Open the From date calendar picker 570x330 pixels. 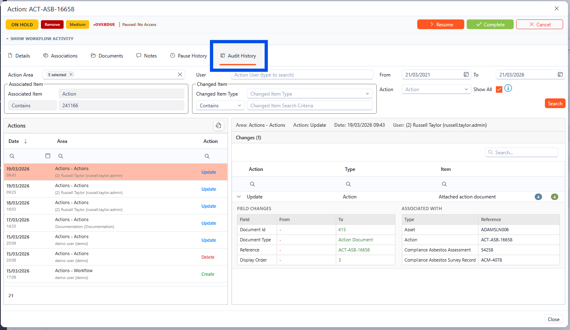pyautogui.click(x=466, y=75)
